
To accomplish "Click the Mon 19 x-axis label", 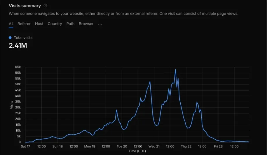I will (90, 146).
